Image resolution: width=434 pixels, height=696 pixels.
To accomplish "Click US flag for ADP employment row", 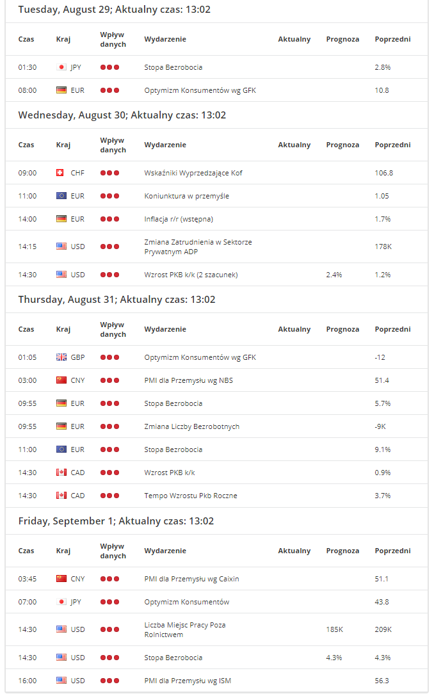I will coord(61,247).
